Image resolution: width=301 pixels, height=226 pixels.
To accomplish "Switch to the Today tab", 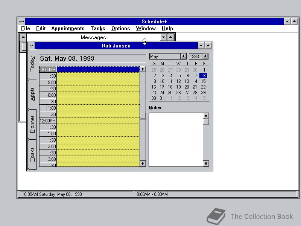I will click(32, 64).
